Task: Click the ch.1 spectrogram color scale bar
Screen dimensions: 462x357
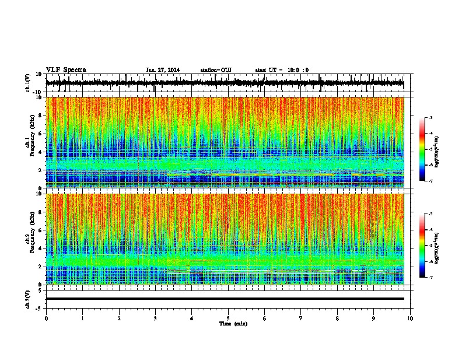Action: pos(422,149)
